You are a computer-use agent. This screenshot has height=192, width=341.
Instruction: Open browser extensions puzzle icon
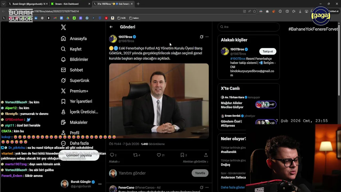point(280,11)
